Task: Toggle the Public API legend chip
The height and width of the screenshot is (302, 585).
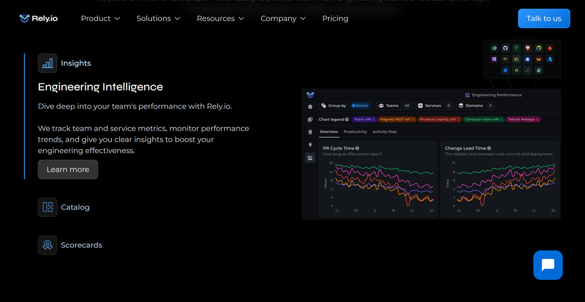Action: 364,120
